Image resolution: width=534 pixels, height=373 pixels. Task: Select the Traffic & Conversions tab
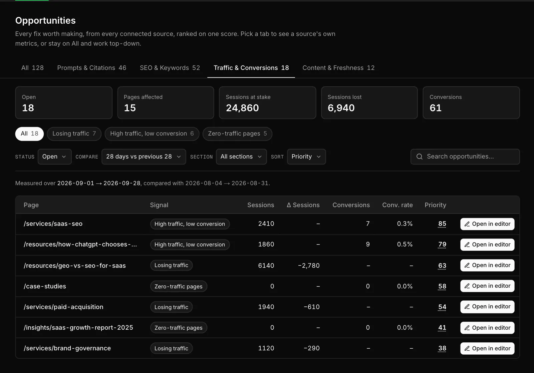pos(251,68)
